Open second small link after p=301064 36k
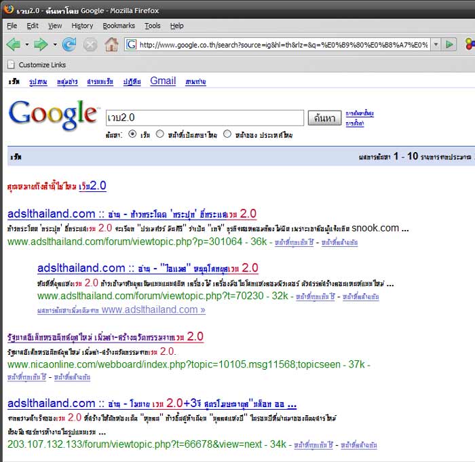 [339, 242]
